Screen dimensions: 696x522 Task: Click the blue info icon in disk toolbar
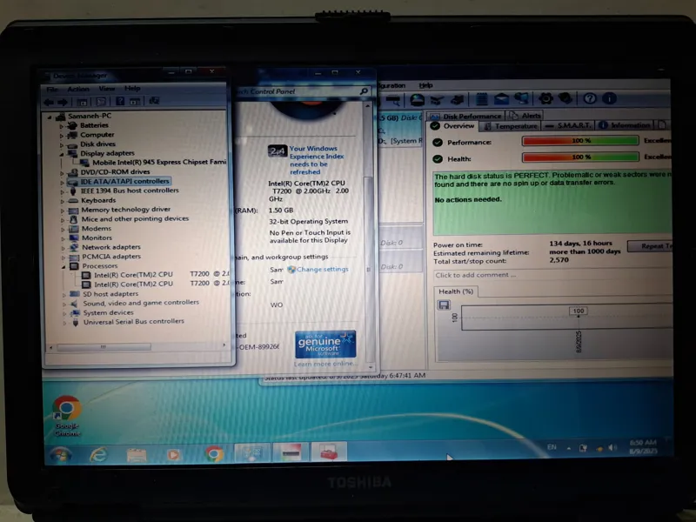click(x=610, y=98)
